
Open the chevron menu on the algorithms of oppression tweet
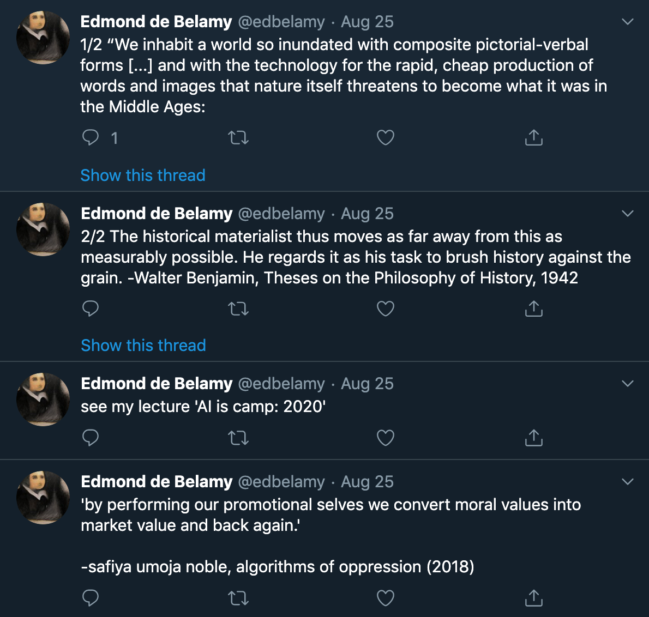pos(628,481)
